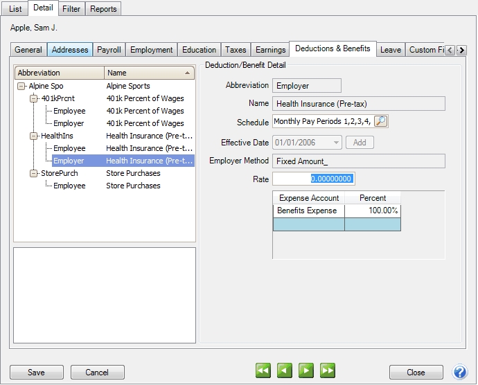Image resolution: width=478 pixels, height=385 pixels.
Task: Select the Benefits Expense account cell
Action: pos(308,211)
